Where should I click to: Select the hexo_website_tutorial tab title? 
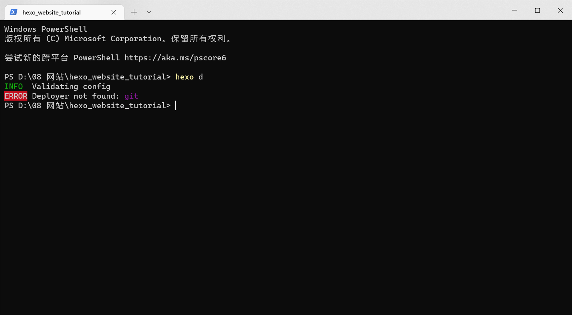pyautogui.click(x=52, y=13)
